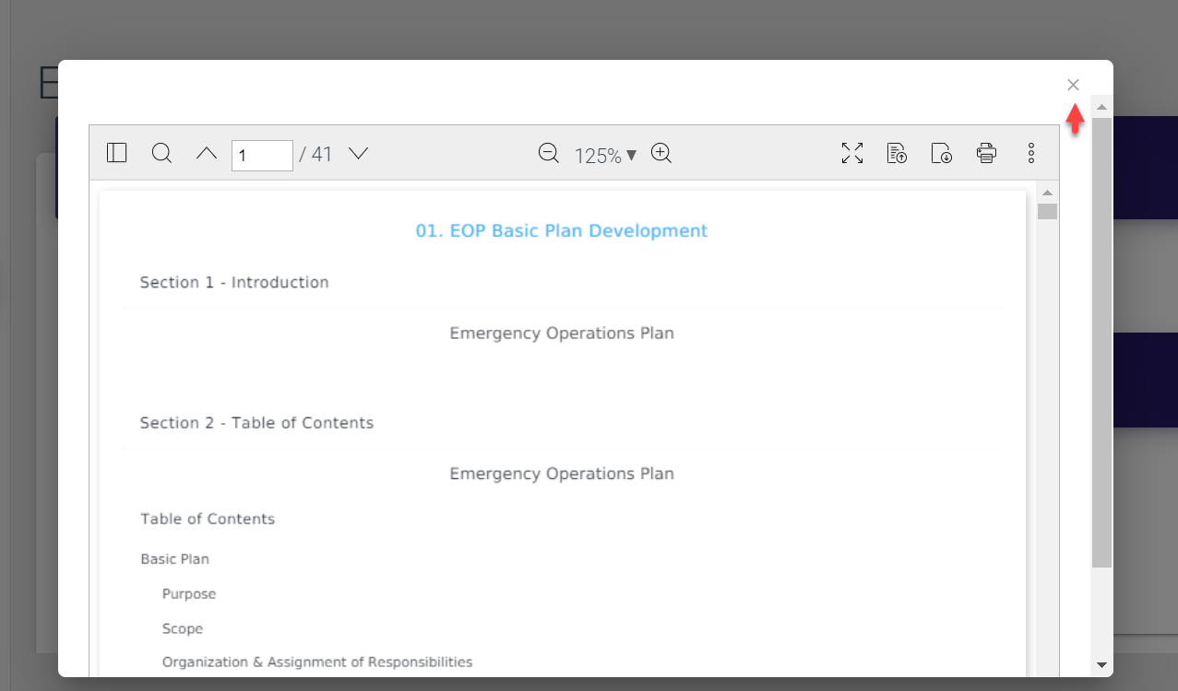Screen dimensions: 1178x691
Task: Close the document preview dialog
Action: pos(1073,85)
